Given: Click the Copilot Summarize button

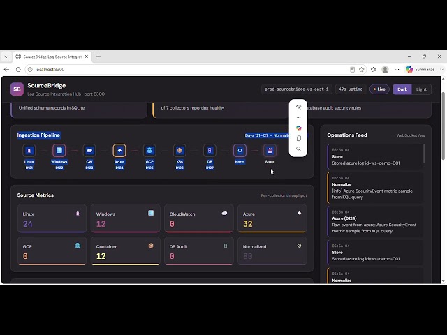Looking at the screenshot, I should click(x=420, y=70).
